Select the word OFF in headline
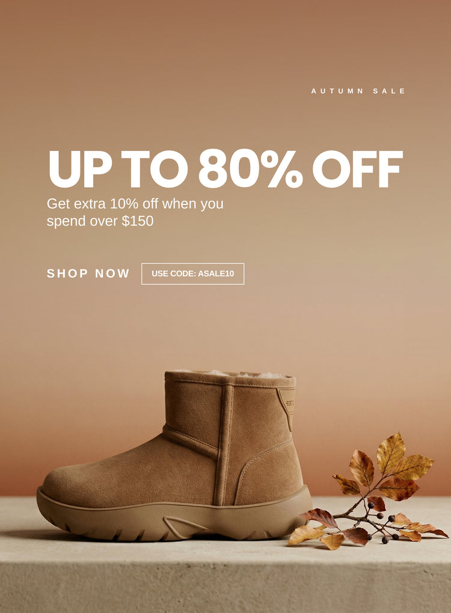Viewport: 451px width, 613px height. (x=358, y=168)
